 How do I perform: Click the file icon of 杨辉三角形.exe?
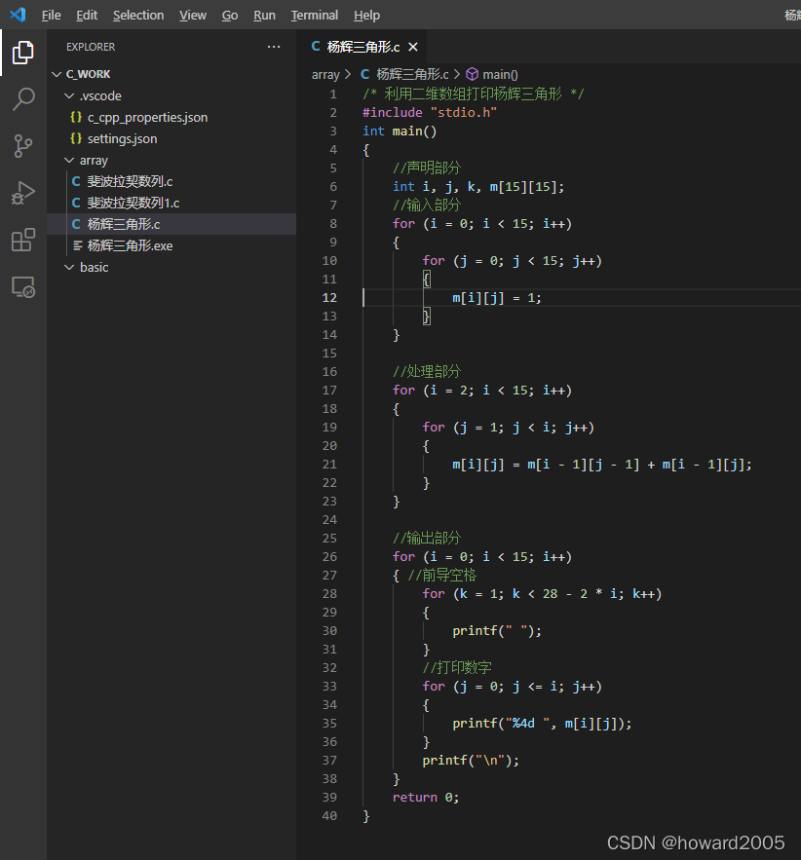pos(77,245)
